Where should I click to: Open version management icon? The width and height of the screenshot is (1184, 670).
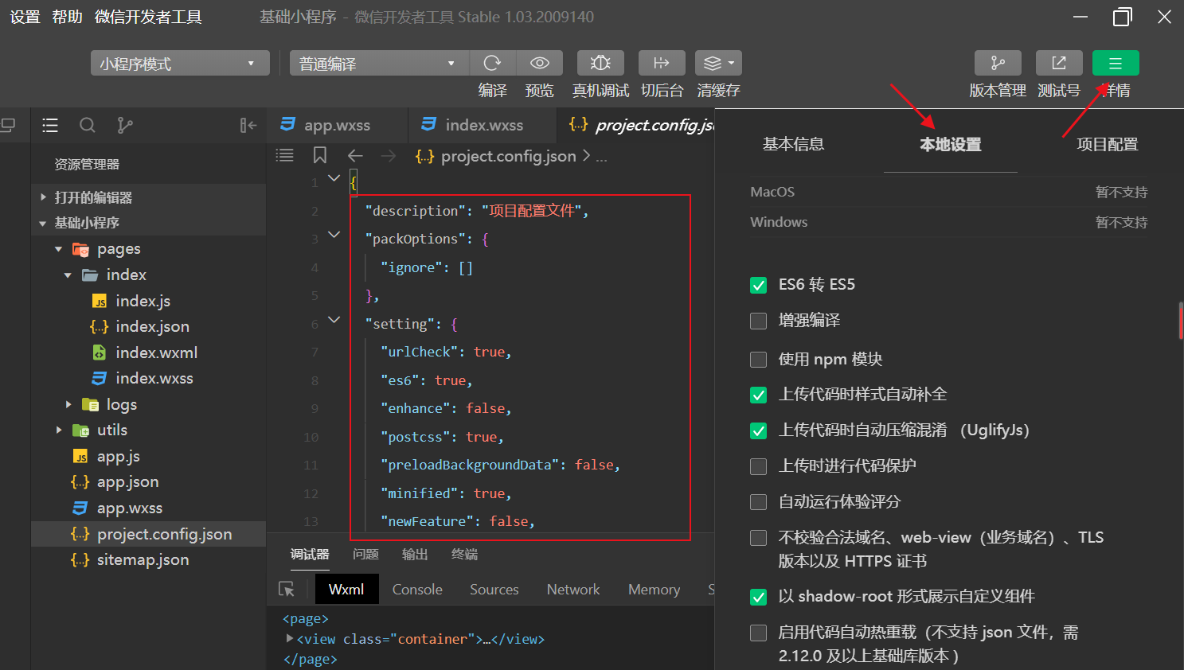coord(998,63)
